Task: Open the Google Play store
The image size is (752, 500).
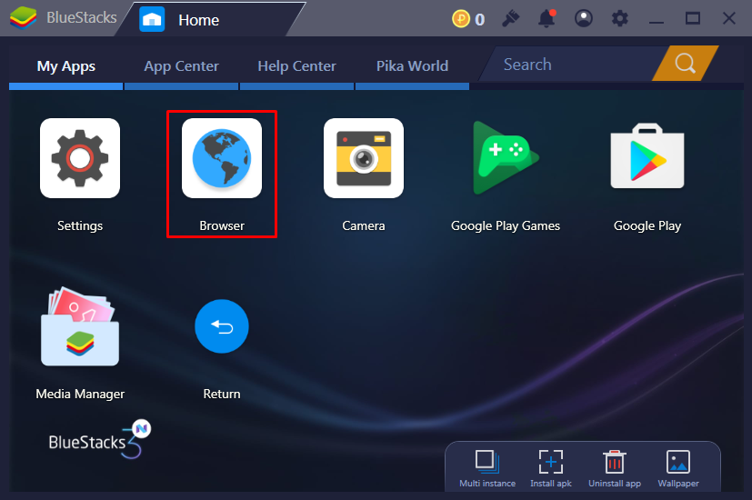Action: 647,158
